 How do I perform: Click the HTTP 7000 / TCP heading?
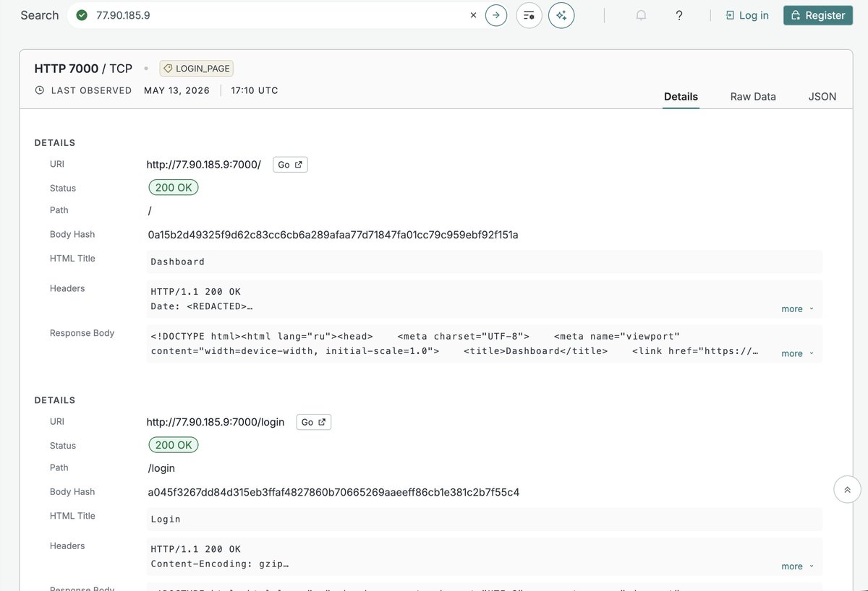point(83,69)
